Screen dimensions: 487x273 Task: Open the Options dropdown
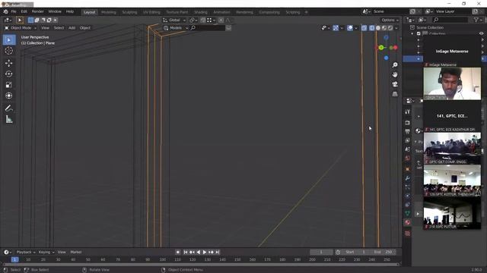pos(390,20)
